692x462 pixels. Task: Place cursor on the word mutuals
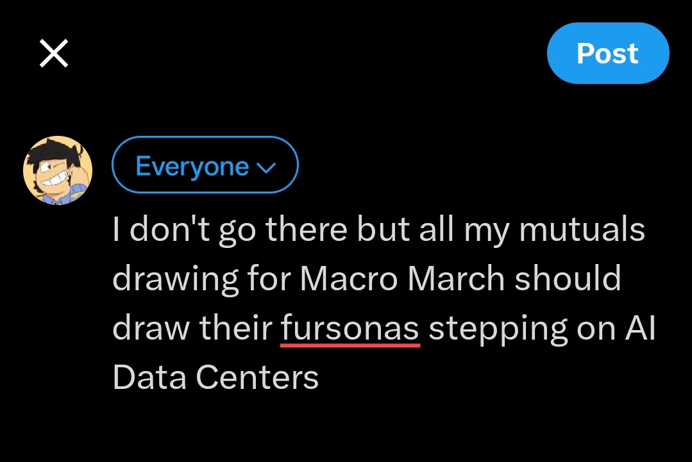tap(582, 230)
